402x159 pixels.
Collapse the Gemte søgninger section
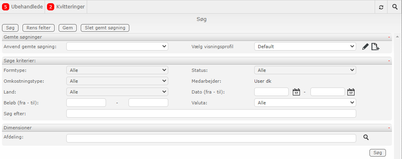tap(389, 37)
